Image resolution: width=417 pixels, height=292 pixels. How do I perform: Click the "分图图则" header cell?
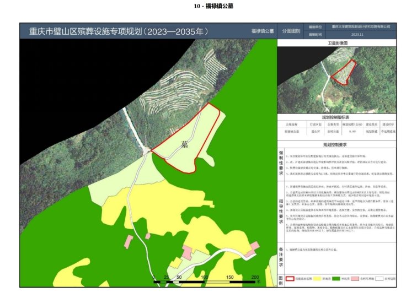[x=291, y=31]
